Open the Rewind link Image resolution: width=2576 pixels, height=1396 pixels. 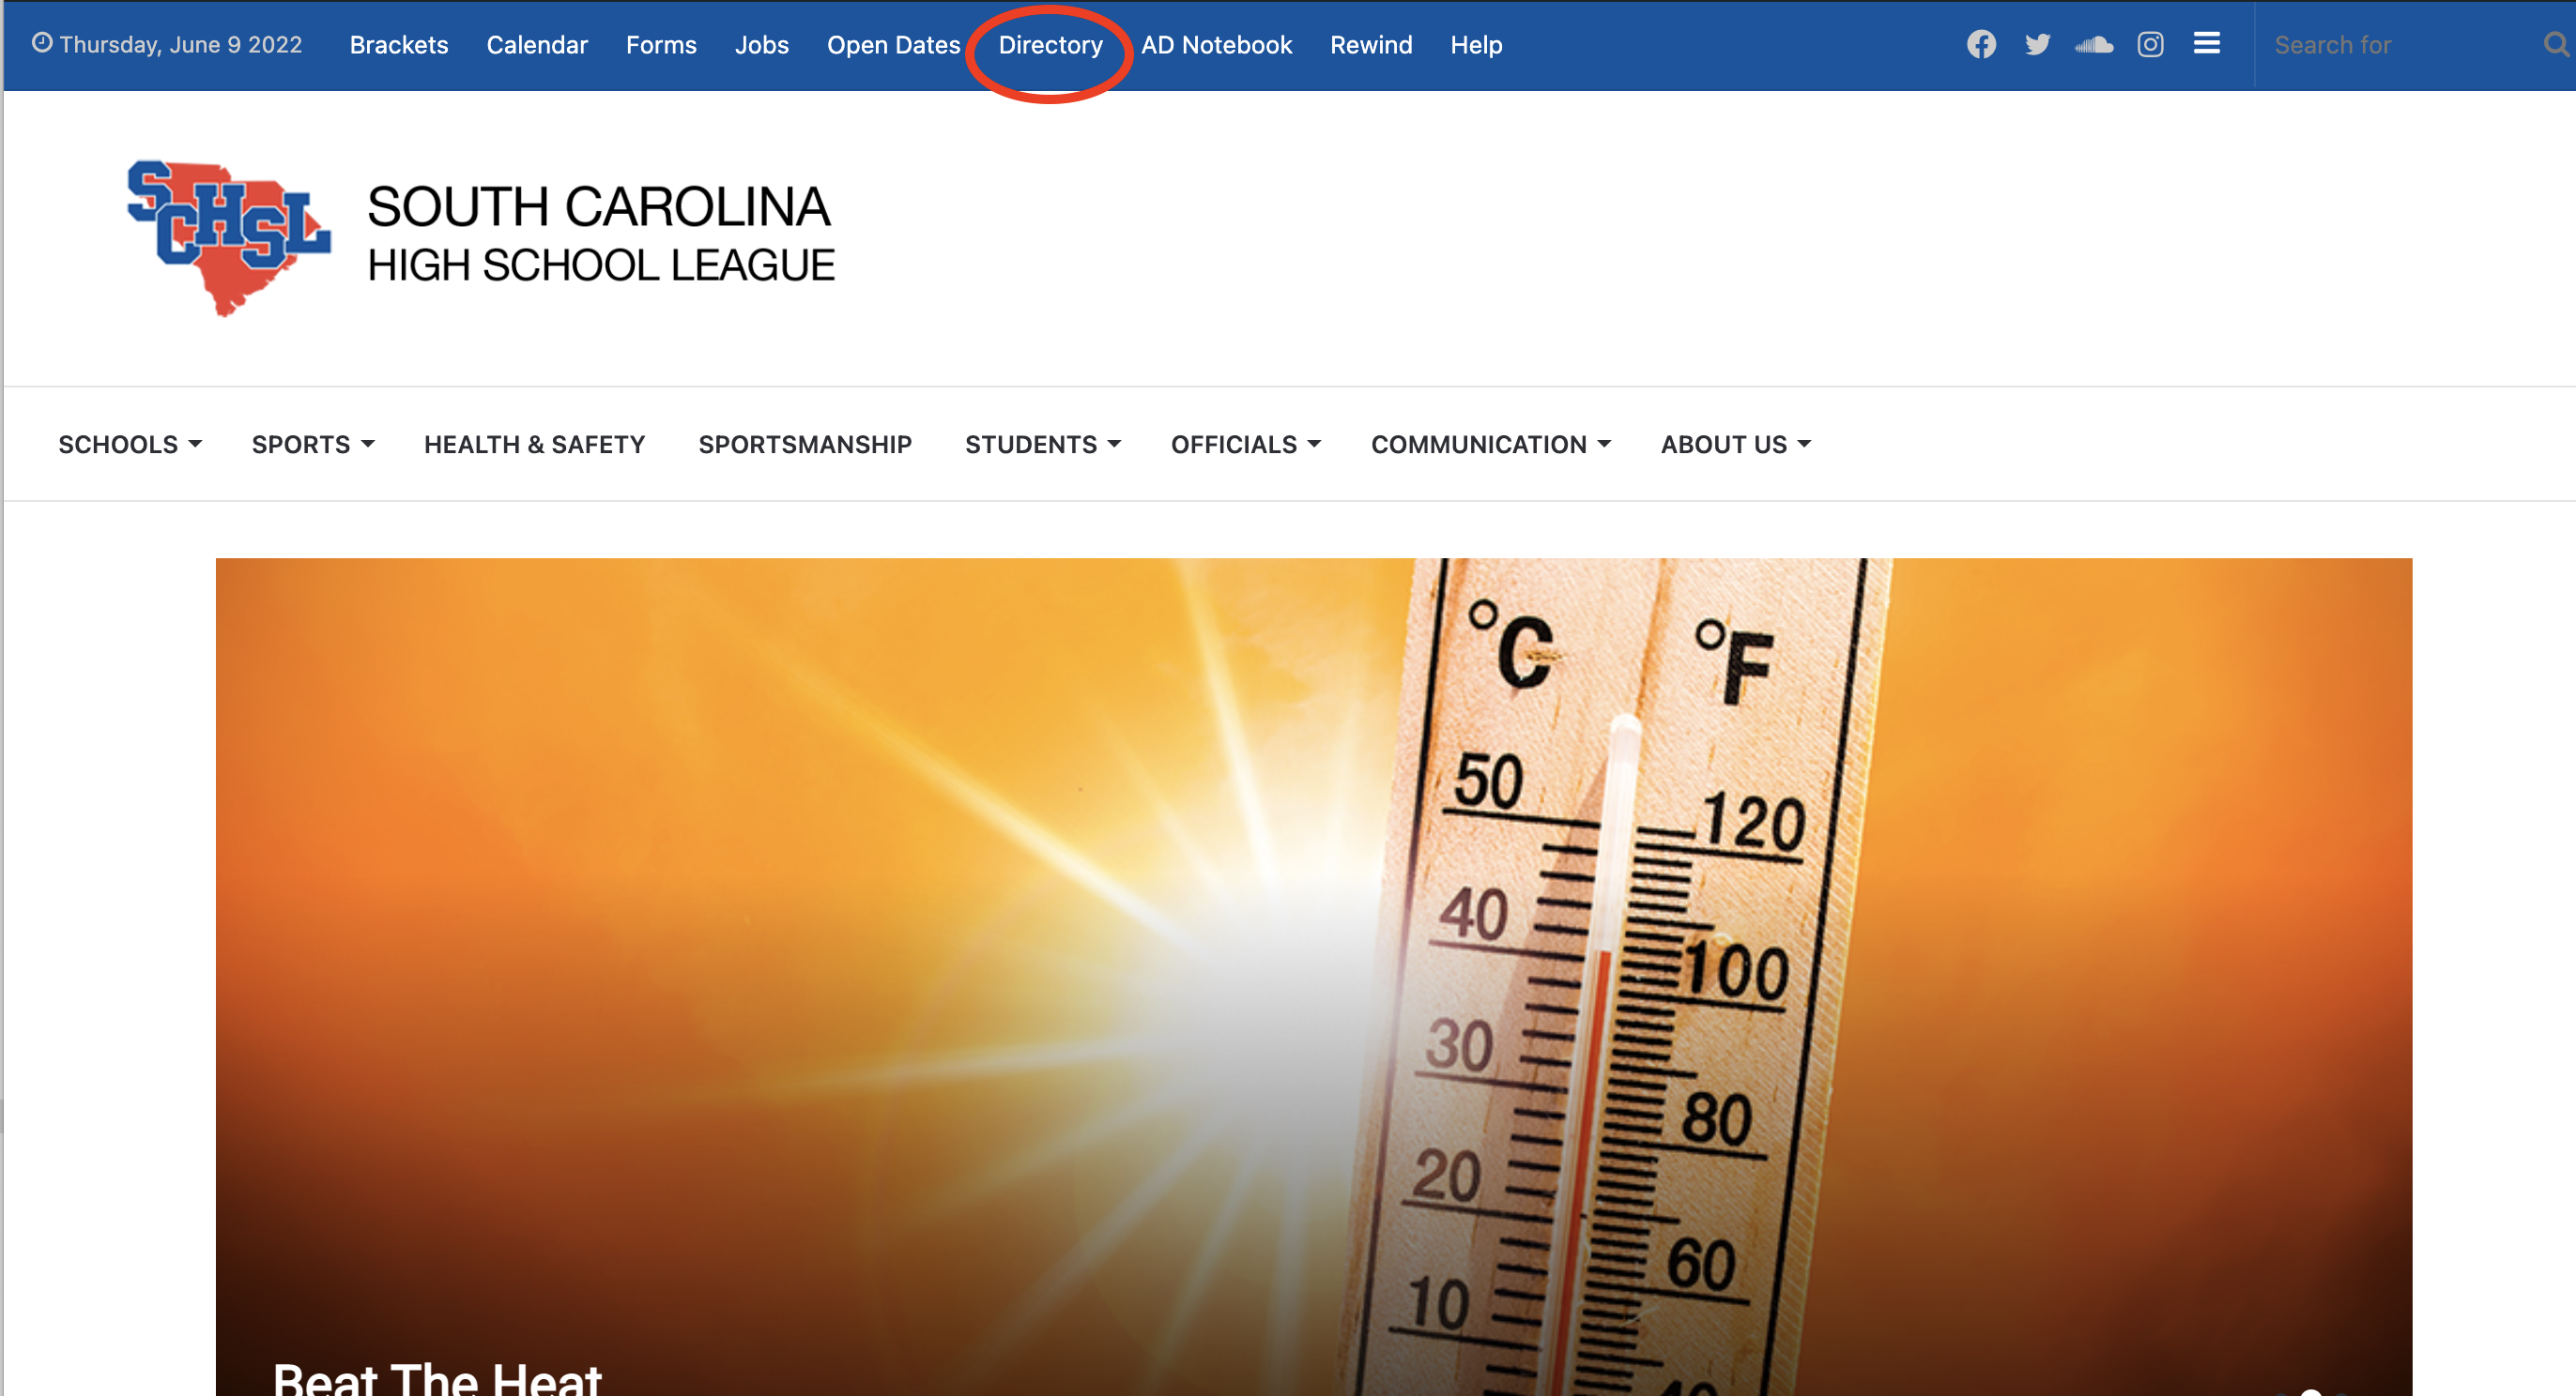click(1371, 45)
